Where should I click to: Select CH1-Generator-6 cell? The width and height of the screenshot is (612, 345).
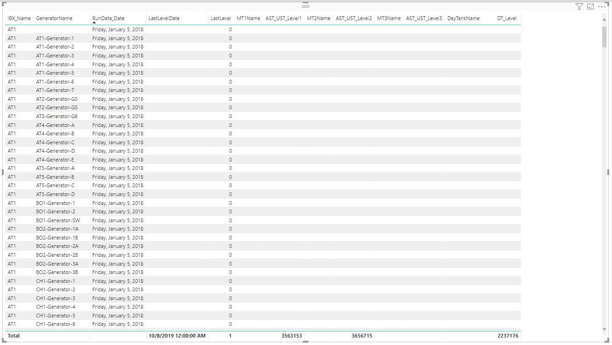56,324
